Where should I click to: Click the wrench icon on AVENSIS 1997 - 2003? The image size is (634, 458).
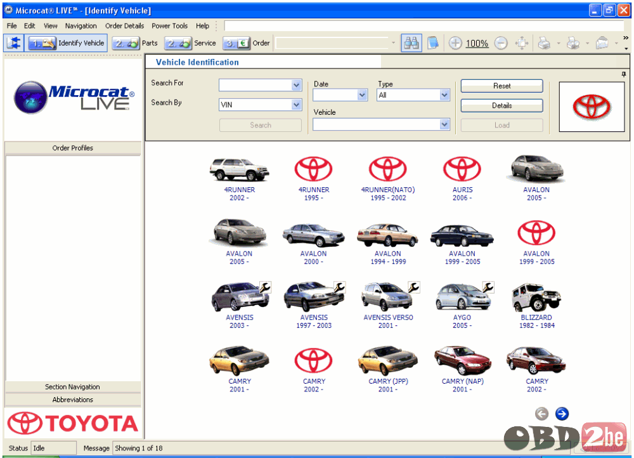click(339, 287)
